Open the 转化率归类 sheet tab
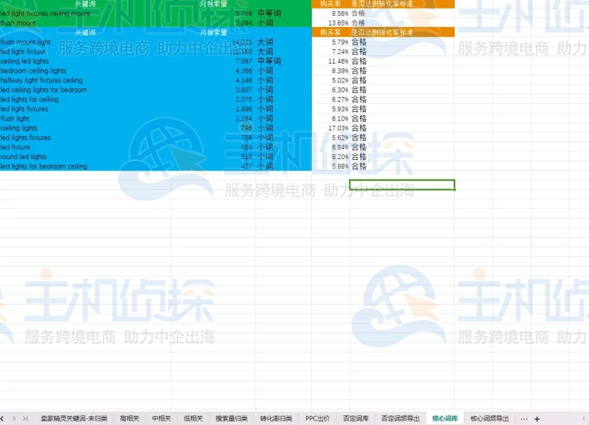Image resolution: width=589 pixels, height=425 pixels. [276, 419]
